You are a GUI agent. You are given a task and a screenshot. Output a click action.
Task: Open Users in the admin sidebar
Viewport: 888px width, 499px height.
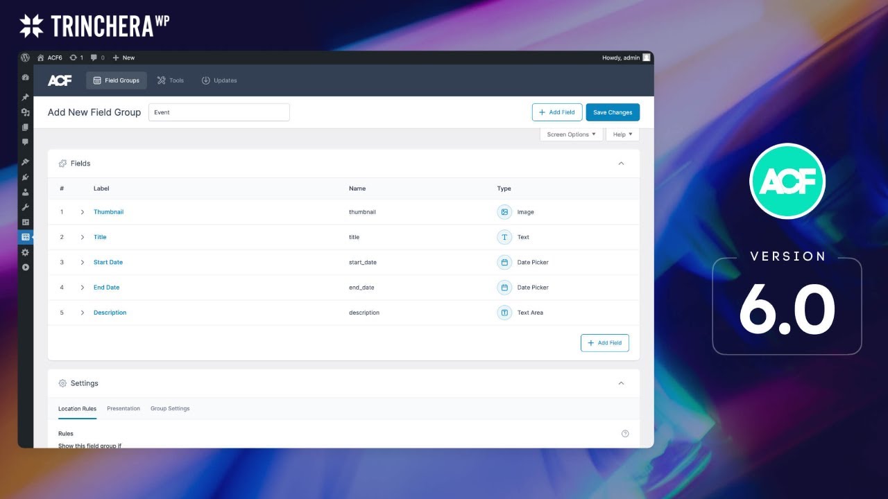click(x=26, y=193)
